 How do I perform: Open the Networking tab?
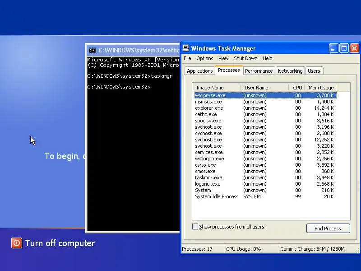(290, 71)
